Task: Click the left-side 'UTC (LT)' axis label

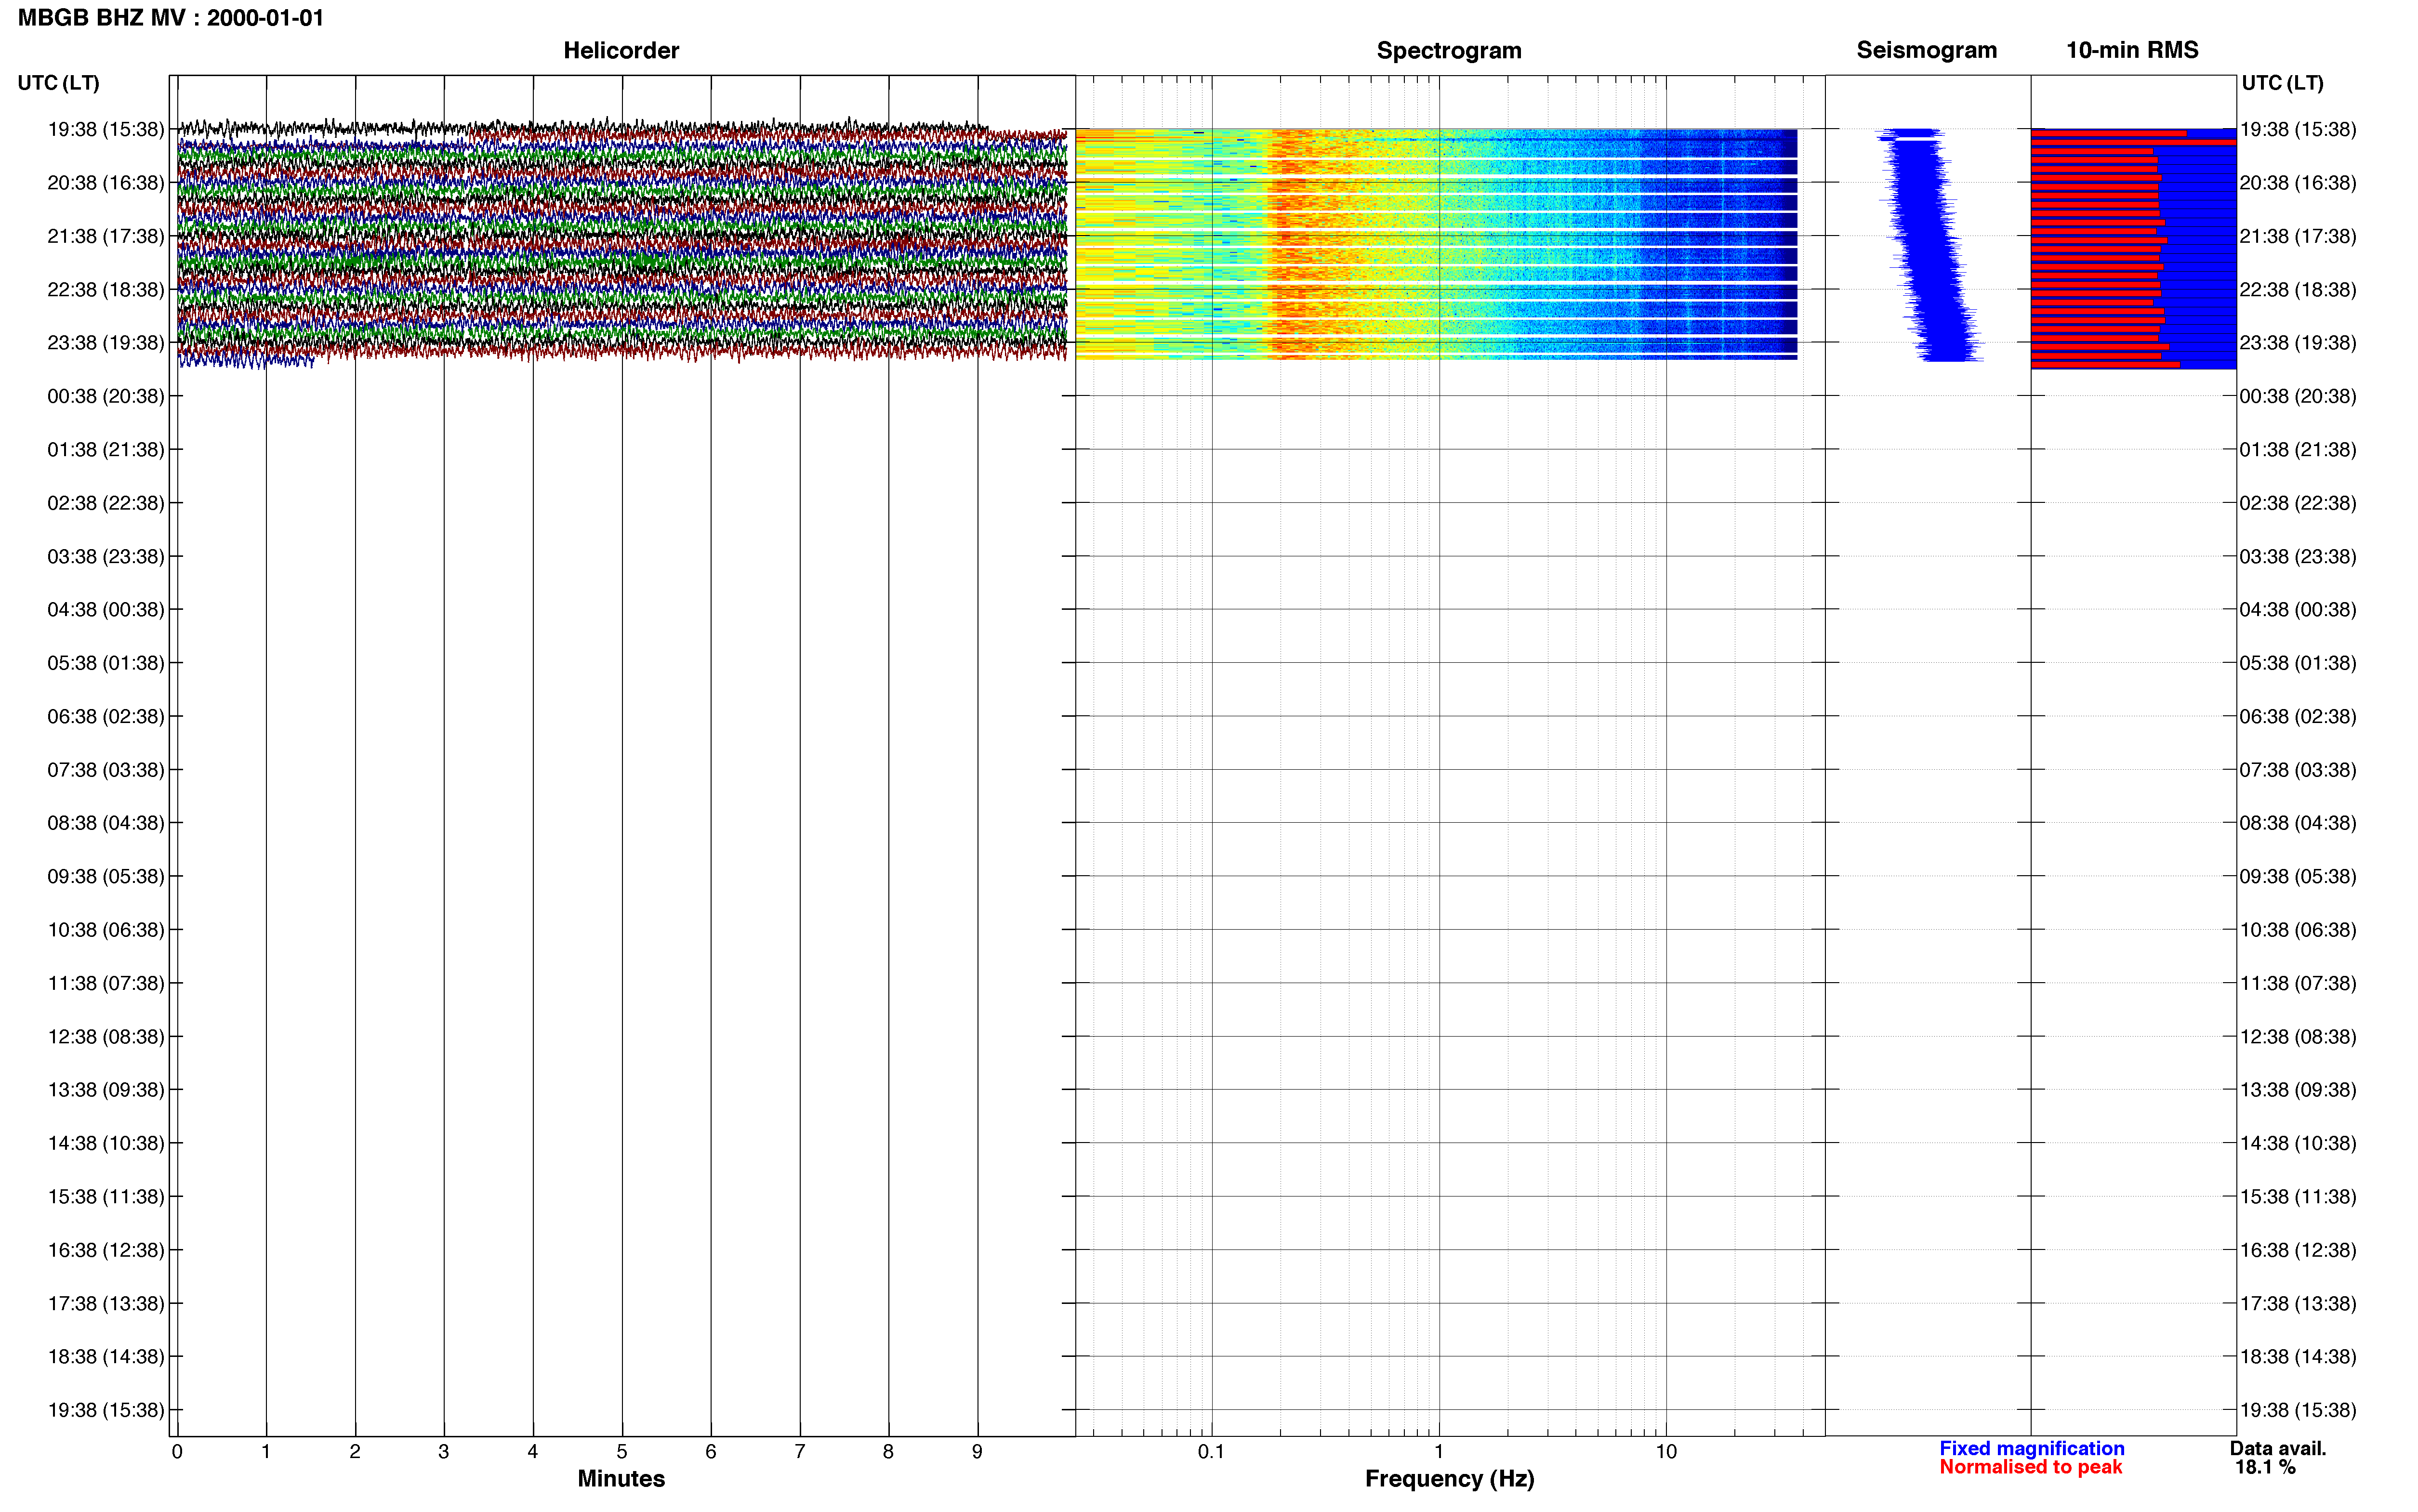Action: point(59,83)
